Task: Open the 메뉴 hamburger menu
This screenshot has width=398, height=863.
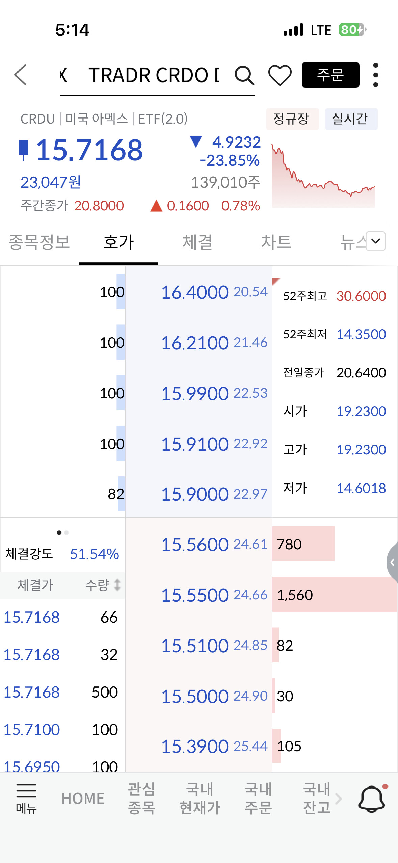Action: 26,798
